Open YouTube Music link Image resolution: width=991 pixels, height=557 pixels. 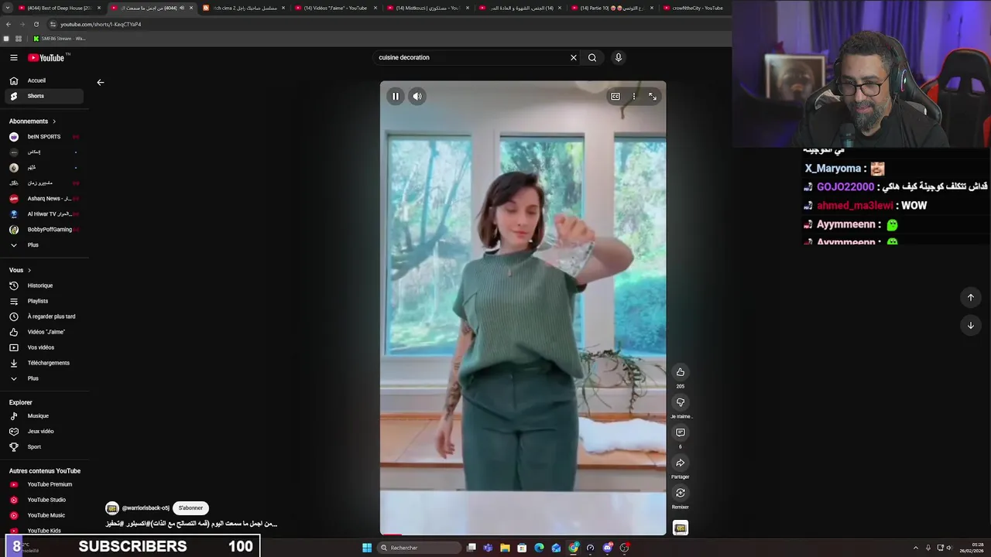click(x=44, y=515)
